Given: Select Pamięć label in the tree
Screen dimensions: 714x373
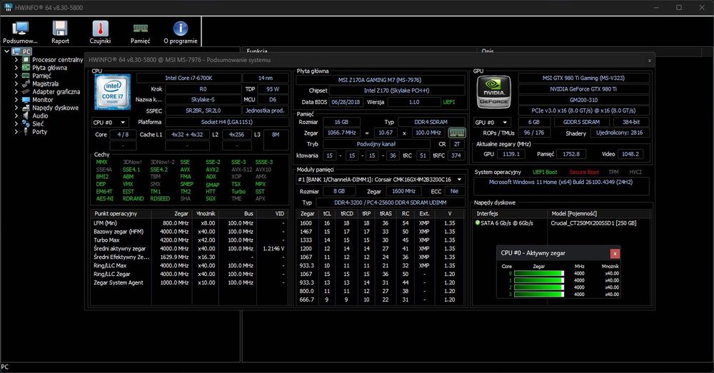Looking at the screenshot, I should tap(41, 76).
